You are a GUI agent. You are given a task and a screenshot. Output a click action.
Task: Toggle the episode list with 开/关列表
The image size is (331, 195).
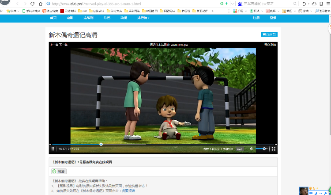click(271, 45)
